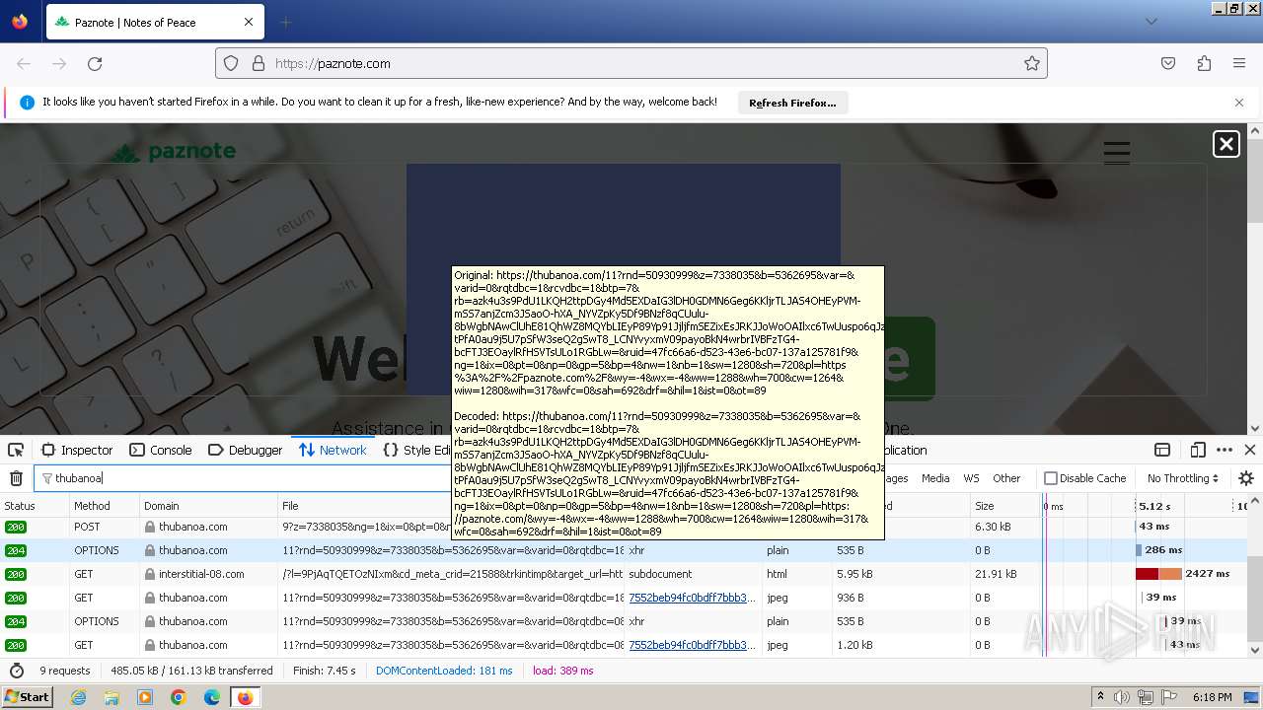Reload the page with the refresh icon
This screenshot has width=1263, height=710.
pos(95,63)
